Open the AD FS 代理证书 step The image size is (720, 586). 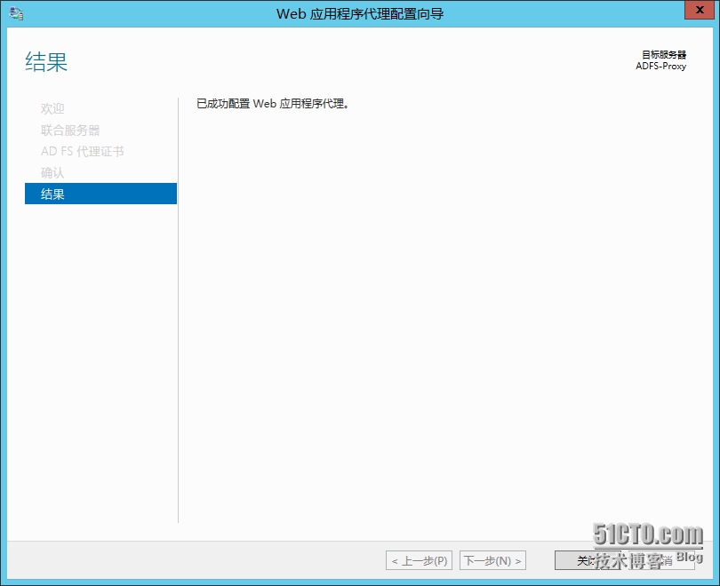pyautogui.click(x=82, y=151)
